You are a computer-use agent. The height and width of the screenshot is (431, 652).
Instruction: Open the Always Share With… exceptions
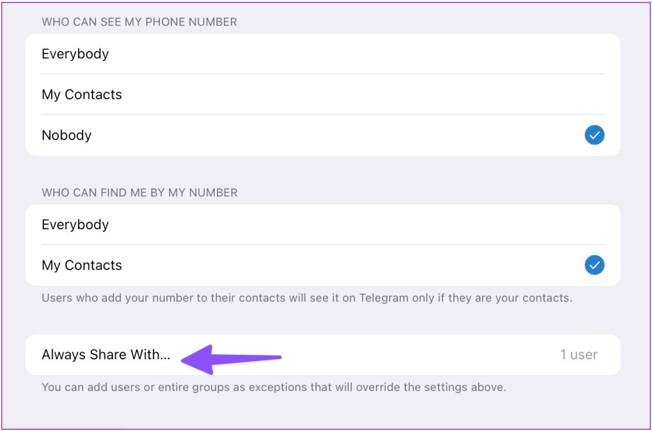[323, 355]
